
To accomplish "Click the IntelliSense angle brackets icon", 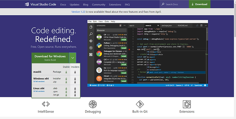I will coord(46,104).
